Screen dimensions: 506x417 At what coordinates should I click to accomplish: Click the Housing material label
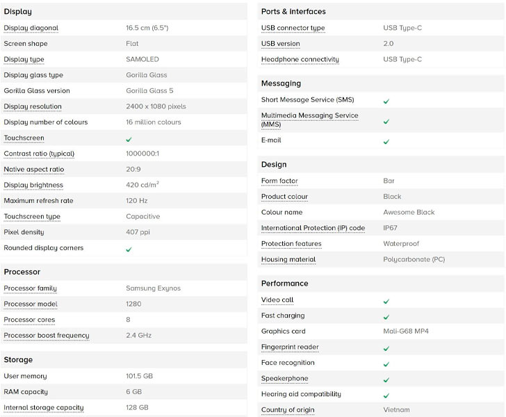pyautogui.click(x=288, y=259)
